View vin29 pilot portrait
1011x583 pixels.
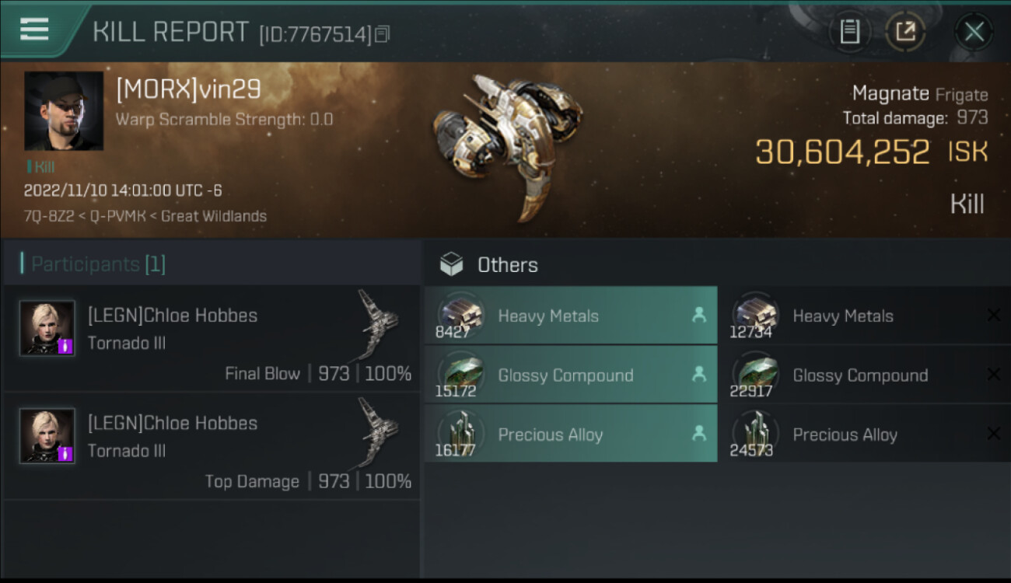64,110
